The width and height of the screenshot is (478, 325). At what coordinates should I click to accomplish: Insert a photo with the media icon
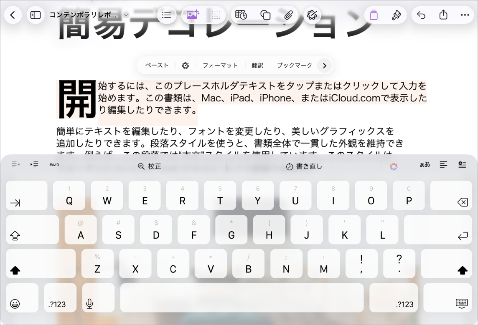(x=192, y=15)
